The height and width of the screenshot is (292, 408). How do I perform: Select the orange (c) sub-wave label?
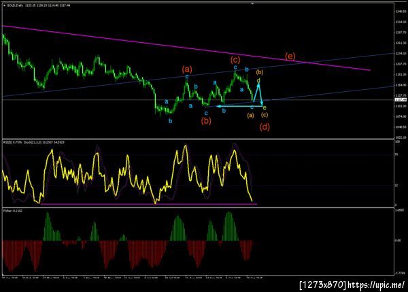264,114
